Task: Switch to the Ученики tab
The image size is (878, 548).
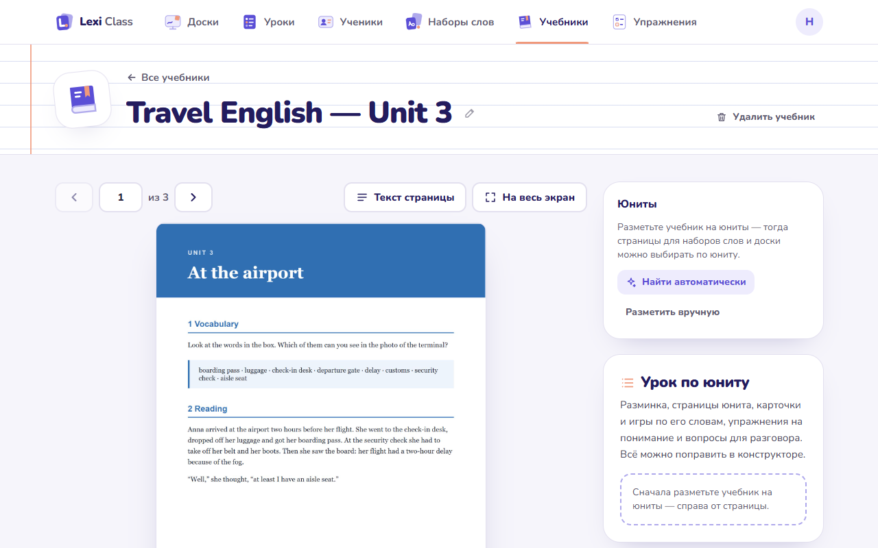Action: [x=350, y=22]
